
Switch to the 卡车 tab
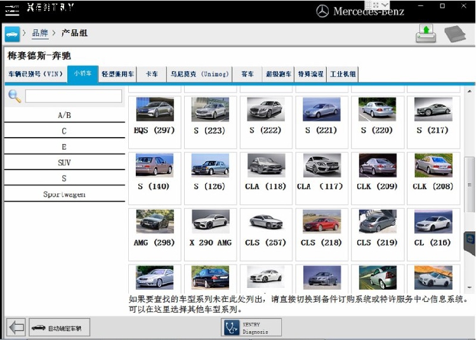tap(152, 74)
